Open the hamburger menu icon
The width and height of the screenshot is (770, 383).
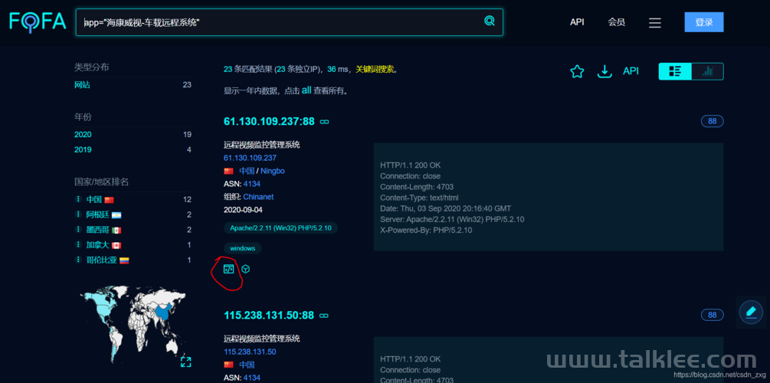tap(655, 22)
